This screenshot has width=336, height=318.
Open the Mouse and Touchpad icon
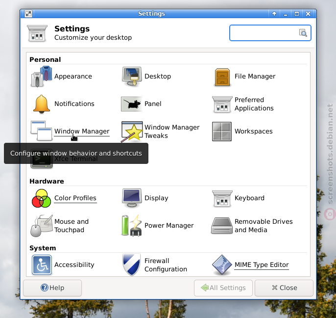pos(42,226)
